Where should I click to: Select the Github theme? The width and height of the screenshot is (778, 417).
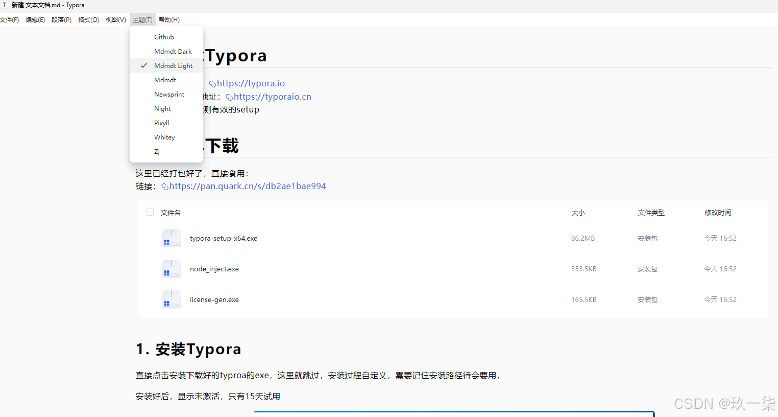[166, 37]
